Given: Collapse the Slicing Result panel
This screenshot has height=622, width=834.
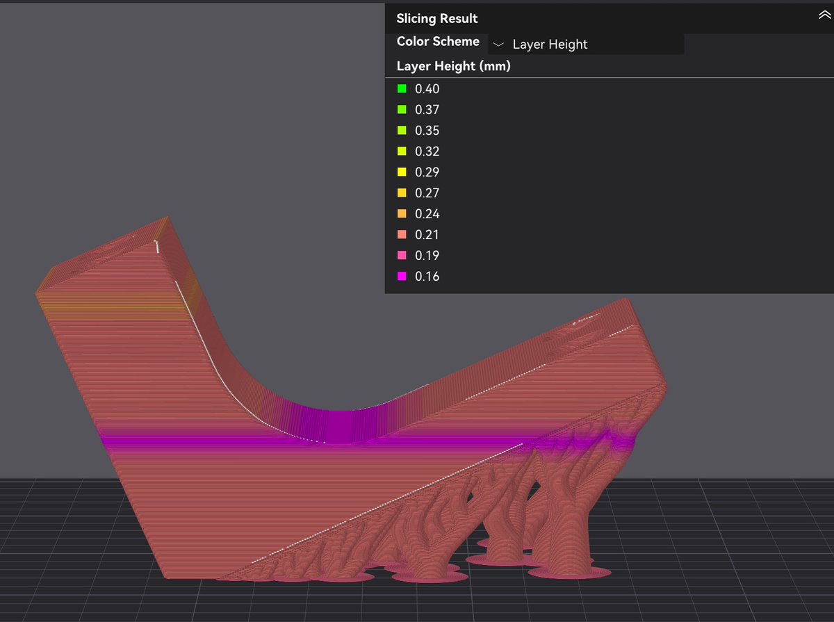Looking at the screenshot, I should [824, 16].
